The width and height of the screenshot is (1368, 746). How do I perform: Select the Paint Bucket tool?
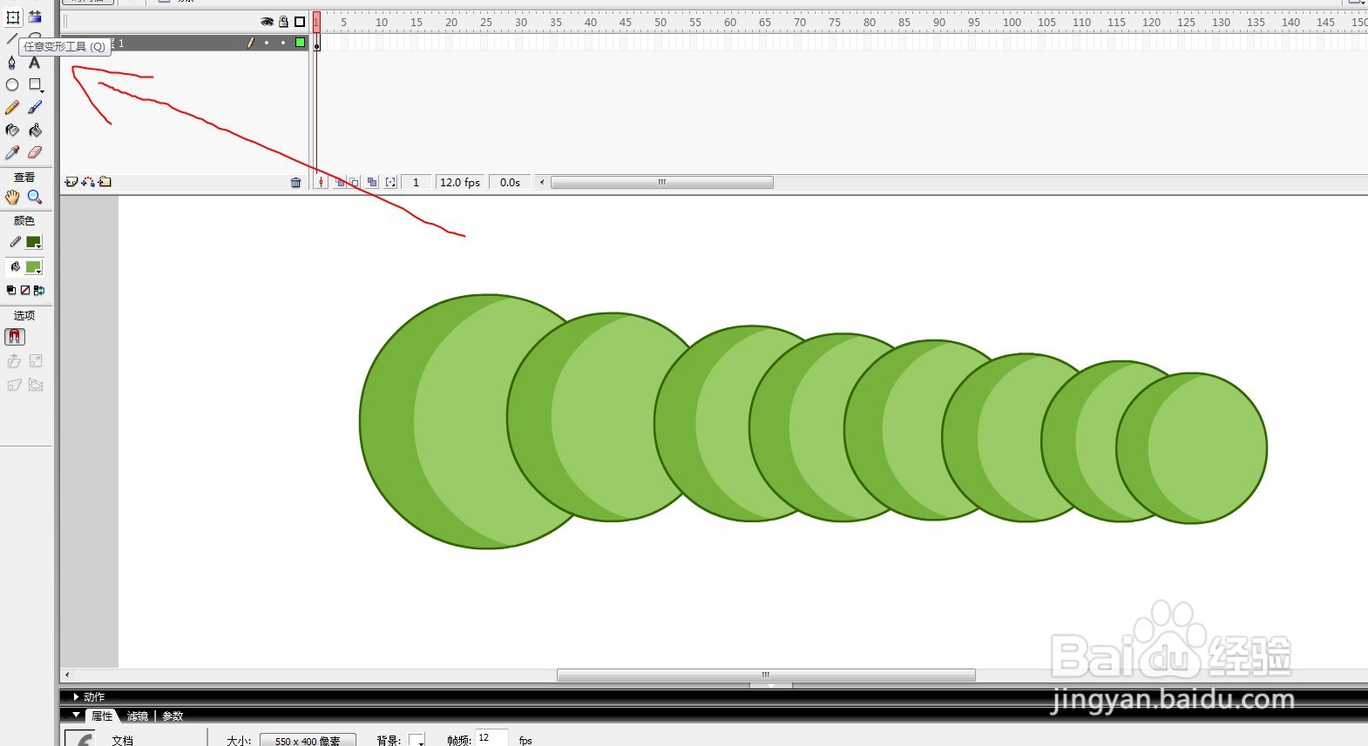[x=35, y=131]
